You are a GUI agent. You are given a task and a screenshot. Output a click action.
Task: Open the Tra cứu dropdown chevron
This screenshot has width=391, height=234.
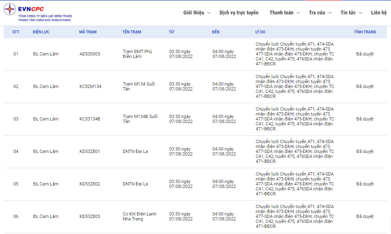tap(330, 13)
